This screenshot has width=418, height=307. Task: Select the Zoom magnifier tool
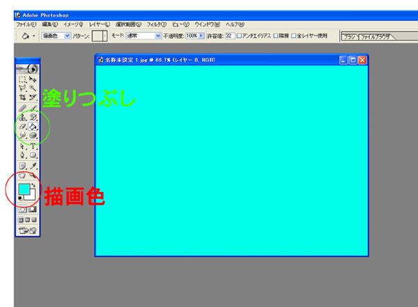tap(33, 175)
